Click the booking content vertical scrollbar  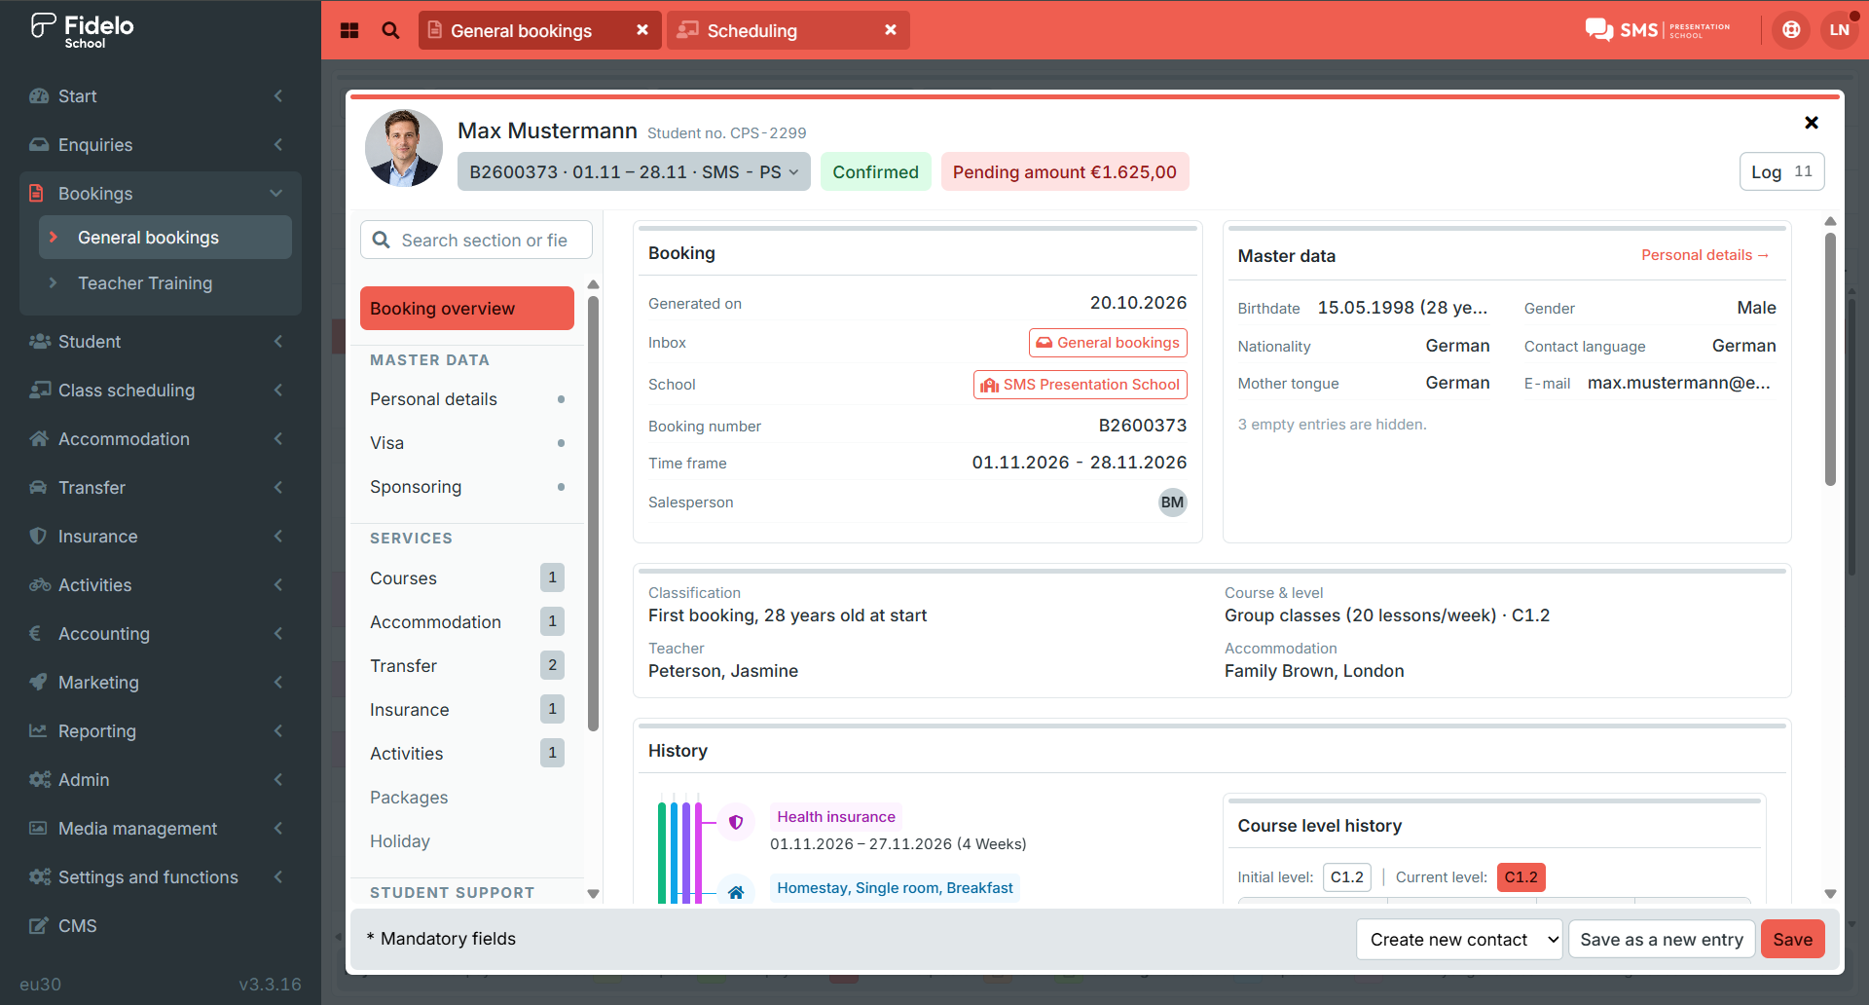[x=1830, y=358]
